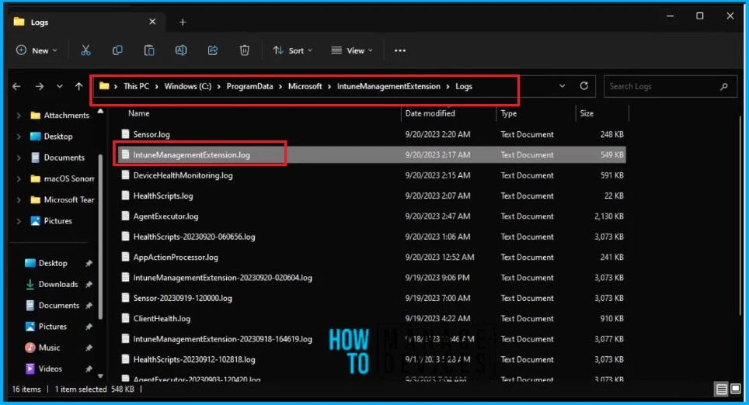Click the Cut scissors icon
The width and height of the screenshot is (749, 405).
click(x=85, y=50)
